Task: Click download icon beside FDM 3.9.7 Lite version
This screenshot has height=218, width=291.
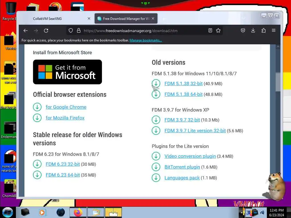Action: pos(156,131)
